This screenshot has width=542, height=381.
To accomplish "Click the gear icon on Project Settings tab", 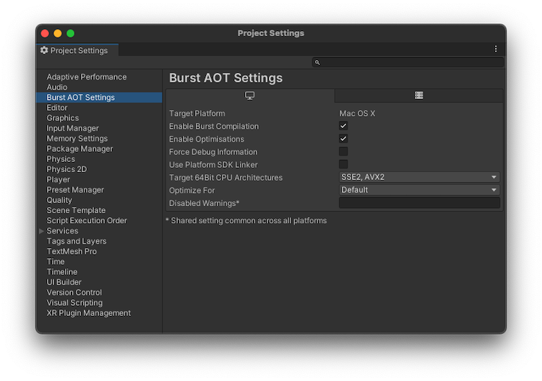I will click(45, 51).
